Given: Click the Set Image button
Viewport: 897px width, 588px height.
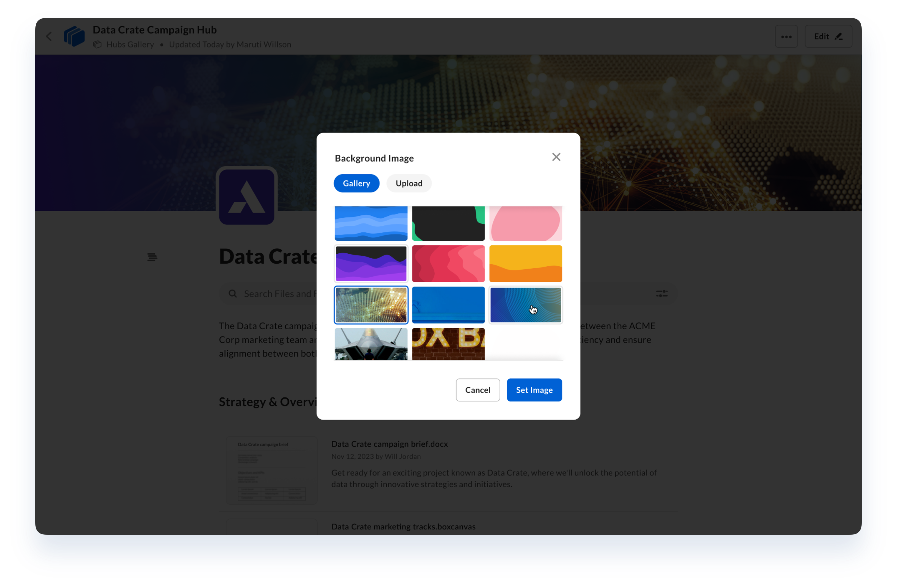Looking at the screenshot, I should 534,390.
